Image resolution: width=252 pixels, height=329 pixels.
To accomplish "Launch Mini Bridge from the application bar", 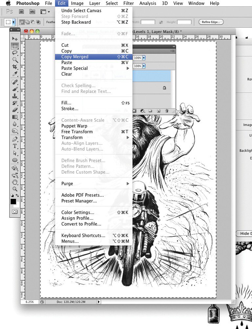I will coord(32,12).
